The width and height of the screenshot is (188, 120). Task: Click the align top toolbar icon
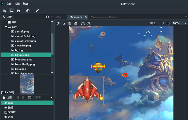(58, 23)
